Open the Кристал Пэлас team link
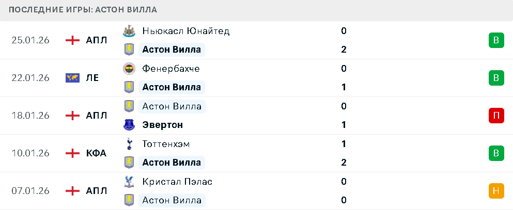 pos(177,182)
